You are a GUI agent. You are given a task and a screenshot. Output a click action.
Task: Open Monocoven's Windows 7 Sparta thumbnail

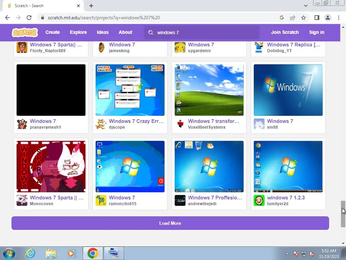51,167
